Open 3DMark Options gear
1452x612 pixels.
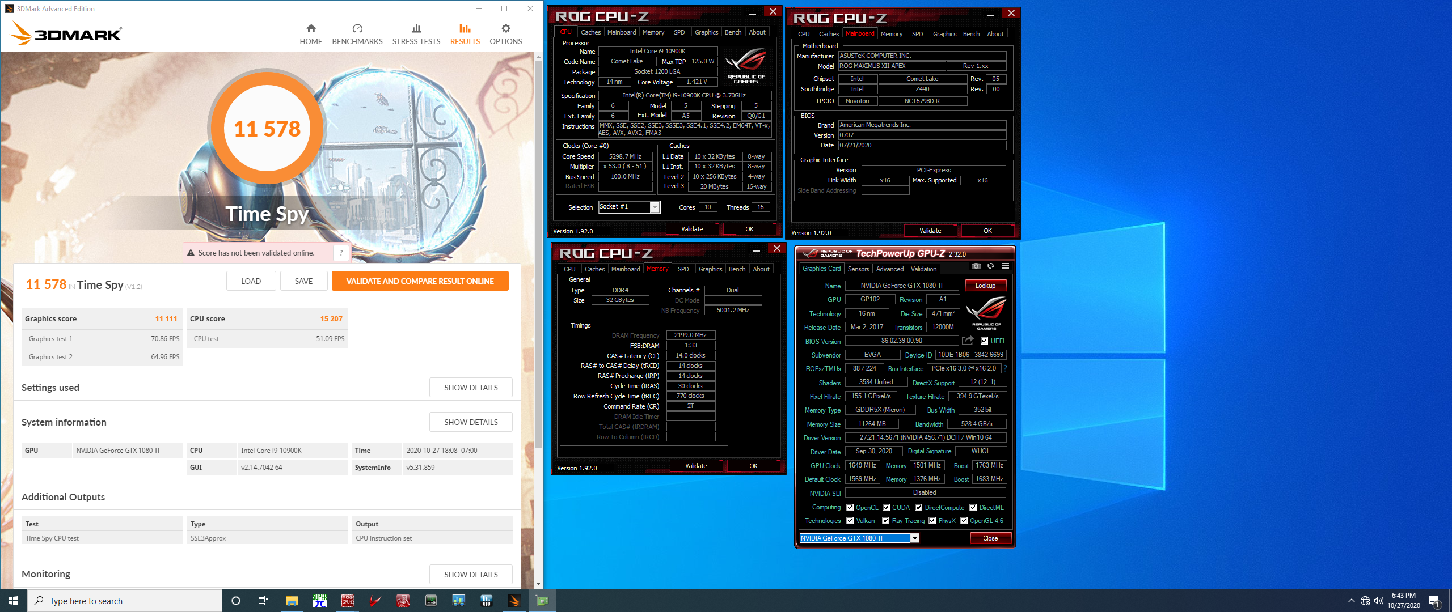click(506, 35)
